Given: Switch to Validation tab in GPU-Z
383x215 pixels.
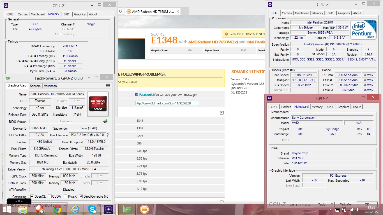Looking at the screenshot, I should pyautogui.click(x=50, y=86).
